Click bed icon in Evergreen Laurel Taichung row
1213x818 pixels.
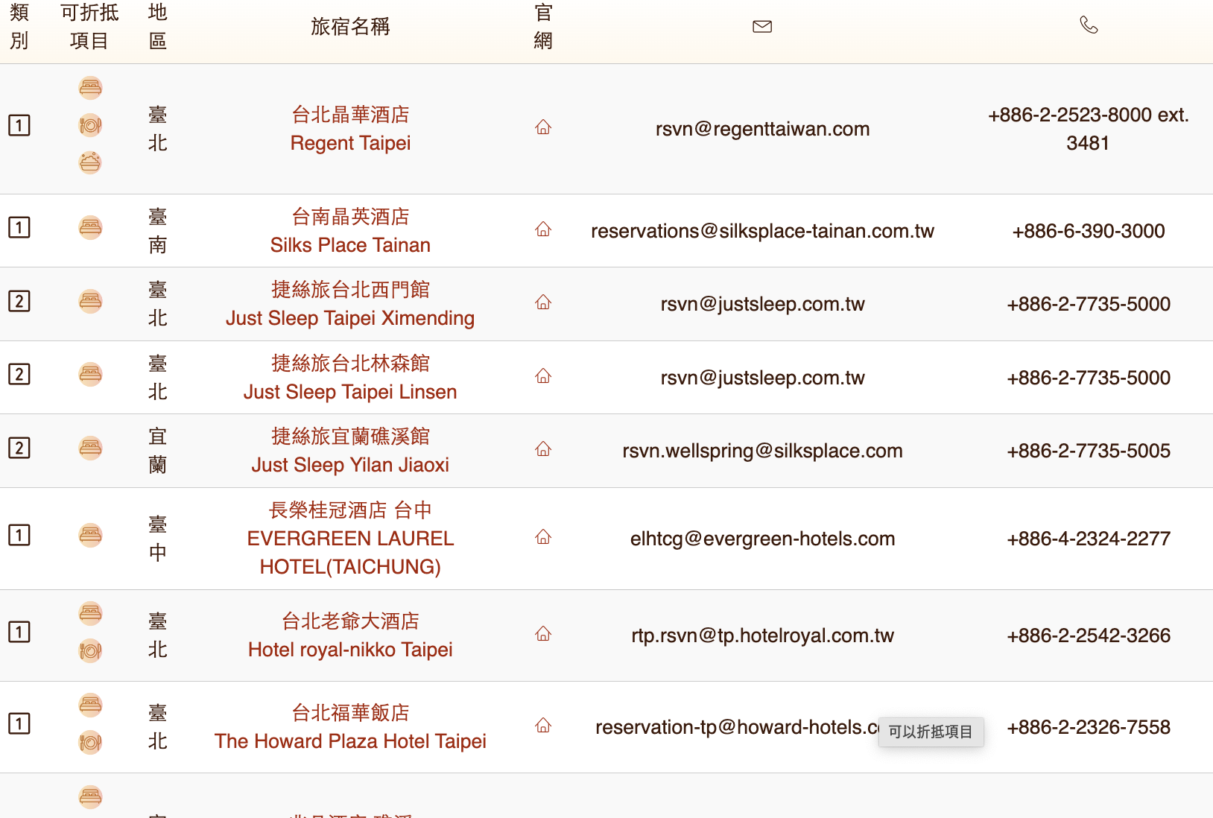coord(90,535)
